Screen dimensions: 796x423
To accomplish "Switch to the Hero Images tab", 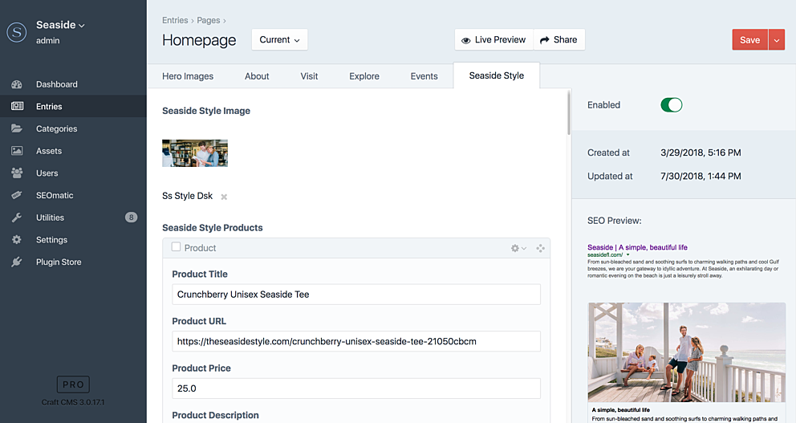I will [x=188, y=76].
